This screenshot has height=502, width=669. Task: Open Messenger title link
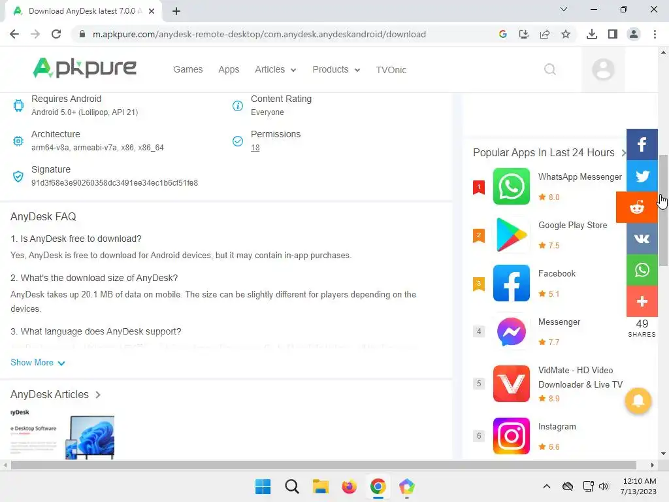pos(559,322)
